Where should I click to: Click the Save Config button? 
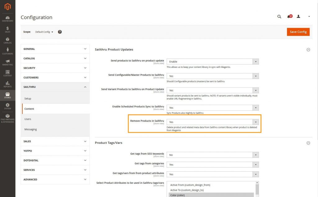(x=298, y=32)
